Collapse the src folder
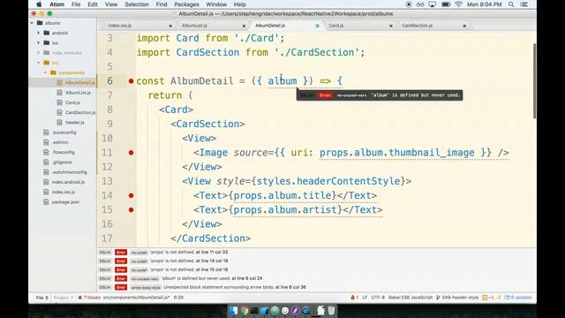Screen dimensions: 565x318 pyautogui.click(x=39, y=63)
